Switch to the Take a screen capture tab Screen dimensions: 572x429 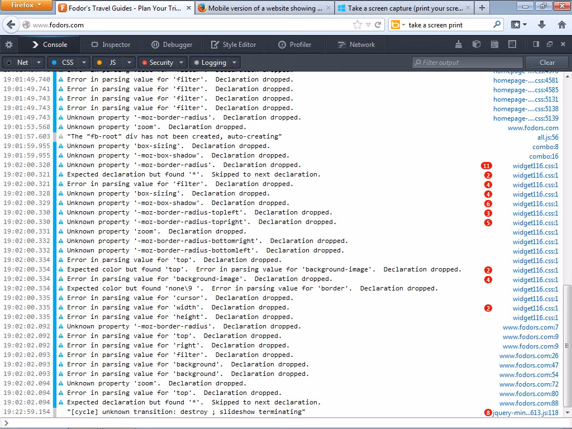pyautogui.click(x=404, y=8)
